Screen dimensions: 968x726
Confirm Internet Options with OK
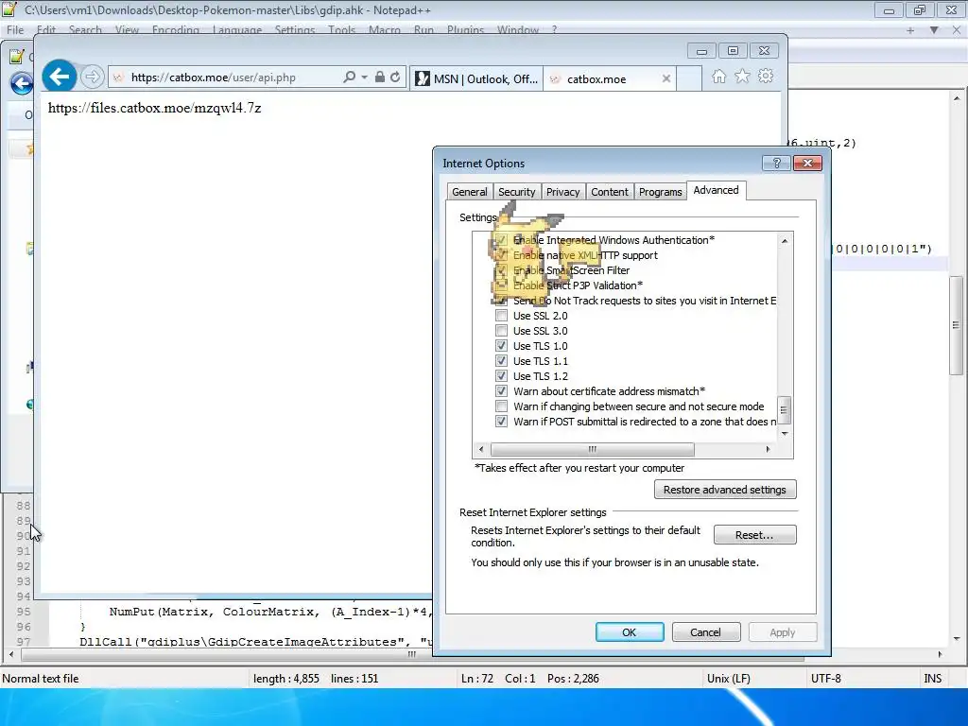coord(629,632)
